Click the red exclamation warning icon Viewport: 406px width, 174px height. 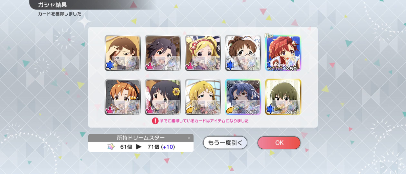click(155, 121)
